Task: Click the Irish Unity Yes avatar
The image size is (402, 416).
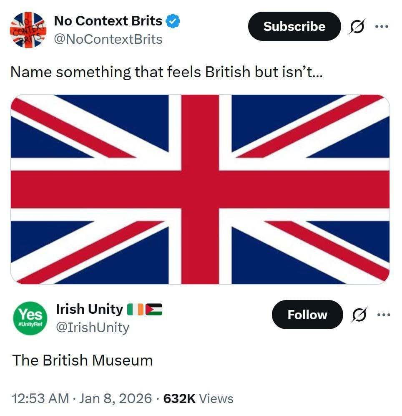Action: (x=30, y=319)
